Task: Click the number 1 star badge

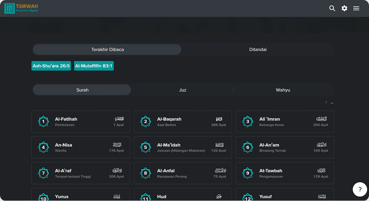Action: (x=43, y=122)
